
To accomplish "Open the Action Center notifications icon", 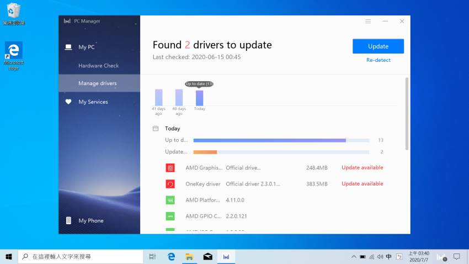I will (x=457, y=256).
